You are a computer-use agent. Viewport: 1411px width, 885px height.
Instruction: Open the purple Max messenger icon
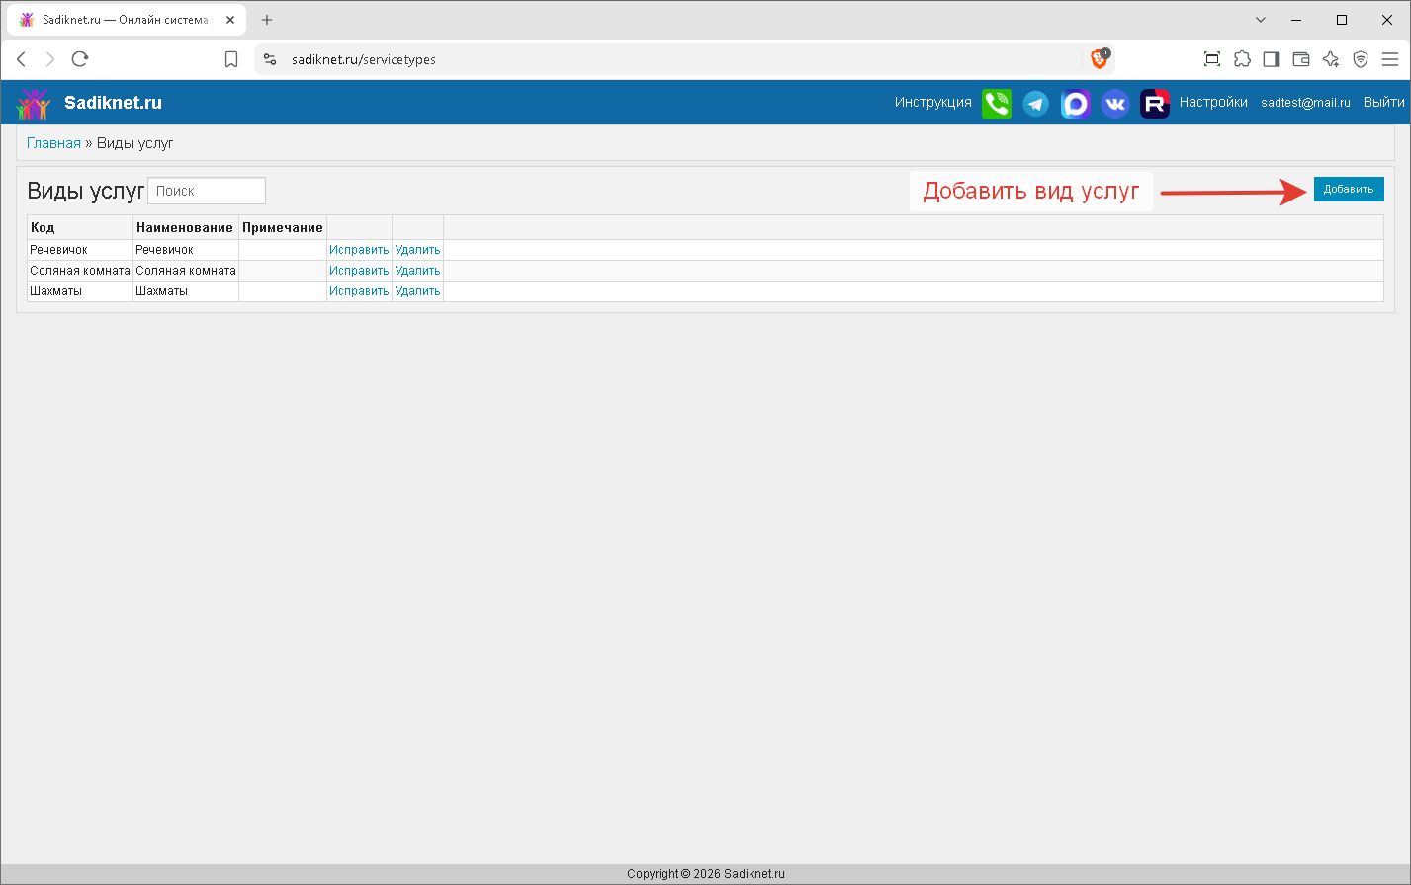coord(1076,103)
